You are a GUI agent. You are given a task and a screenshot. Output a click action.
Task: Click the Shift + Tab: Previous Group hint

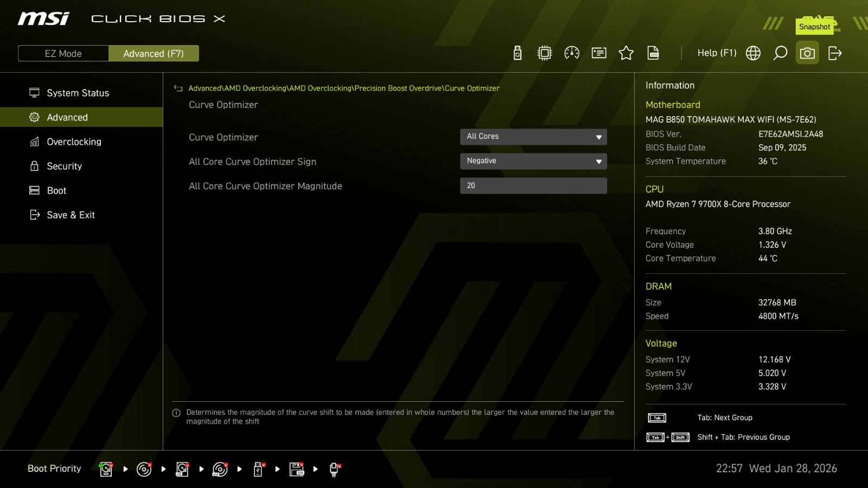coord(743,438)
